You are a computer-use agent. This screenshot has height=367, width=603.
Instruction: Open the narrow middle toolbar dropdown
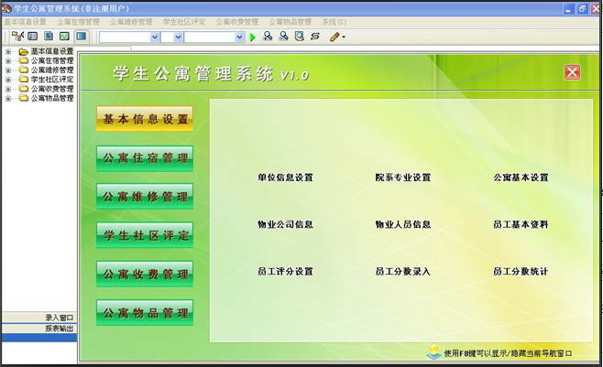(x=178, y=37)
